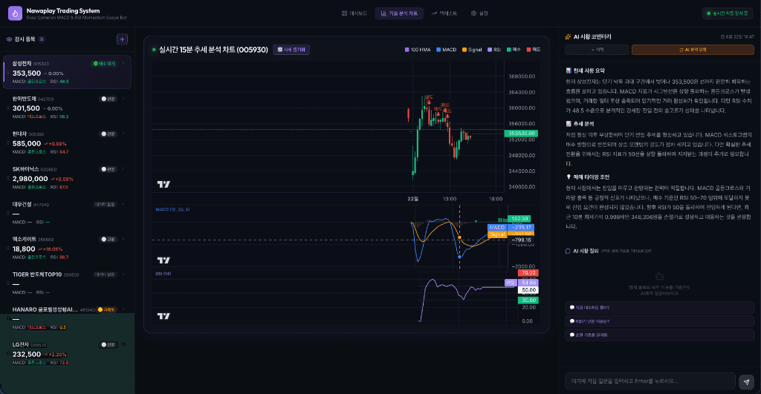Screen dimensions: 761x394
Task: Open the 백테스트 tab
Action: (444, 13)
